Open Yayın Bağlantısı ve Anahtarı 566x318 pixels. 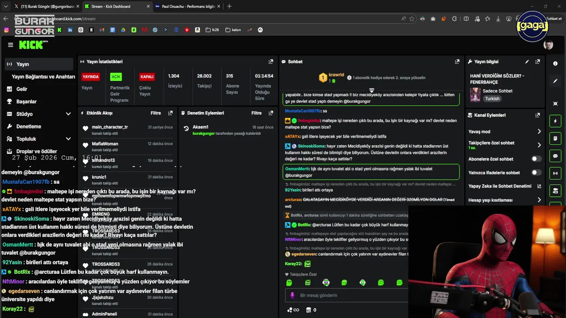pyautogui.click(x=43, y=76)
